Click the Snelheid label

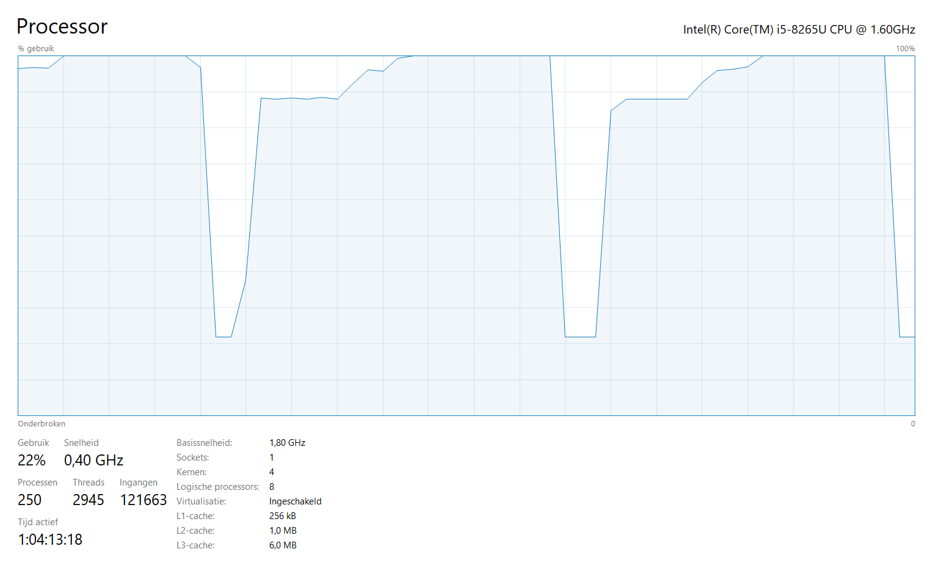point(81,443)
